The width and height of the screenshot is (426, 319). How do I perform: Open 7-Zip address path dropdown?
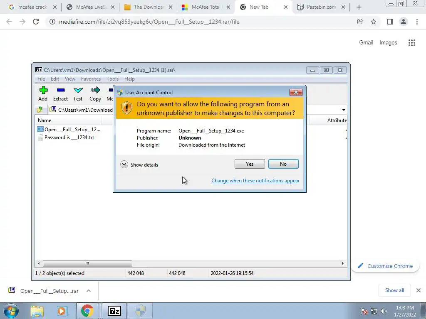[x=344, y=110]
